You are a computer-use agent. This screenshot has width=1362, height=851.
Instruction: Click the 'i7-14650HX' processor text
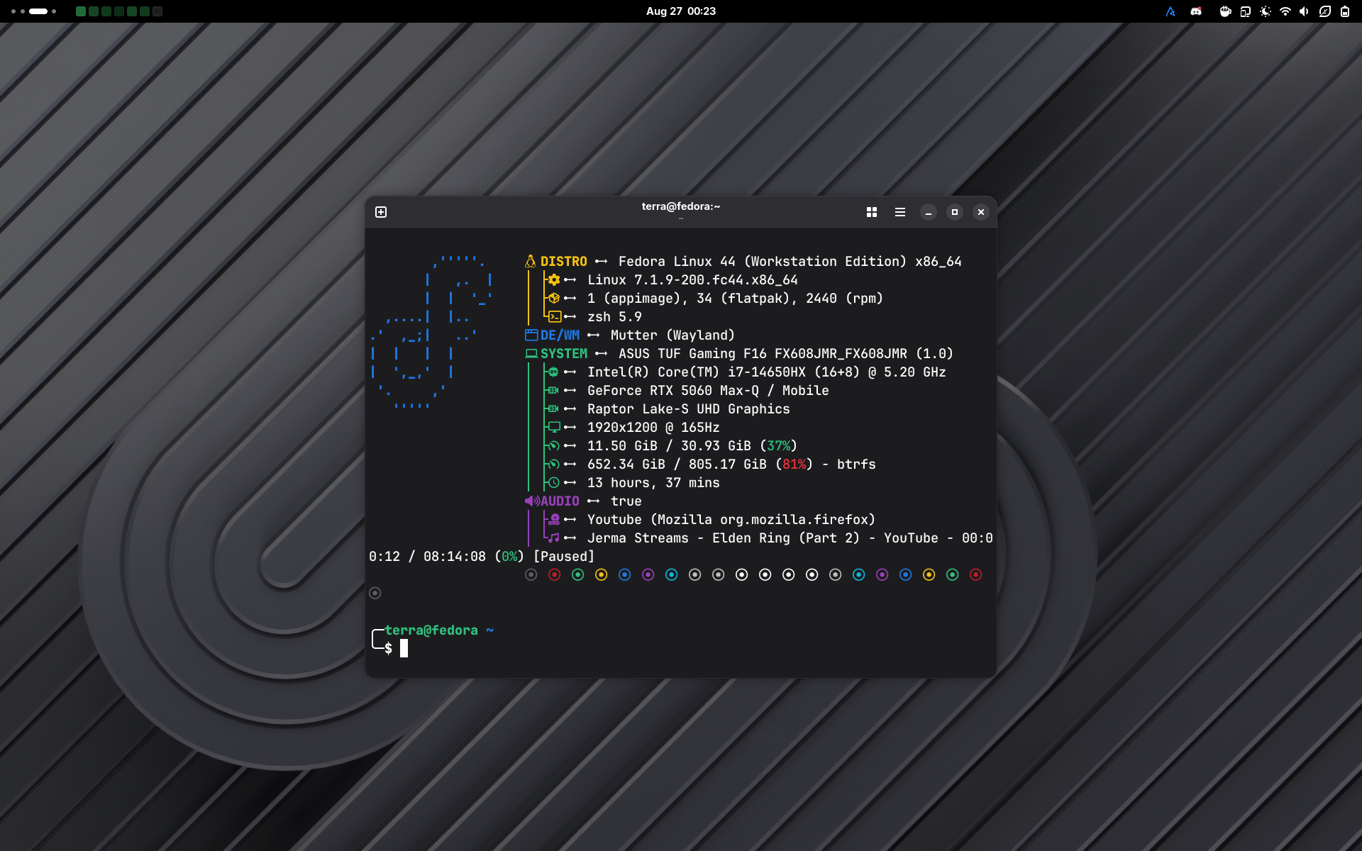[x=767, y=372]
